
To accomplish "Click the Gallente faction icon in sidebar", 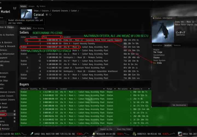I will [x=1, y=125].
